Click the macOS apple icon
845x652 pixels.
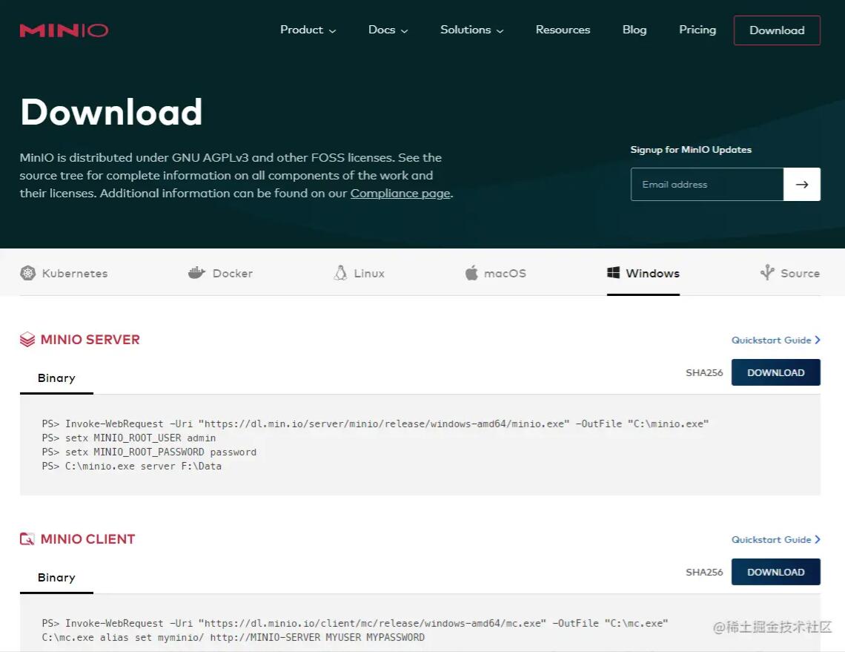(471, 273)
